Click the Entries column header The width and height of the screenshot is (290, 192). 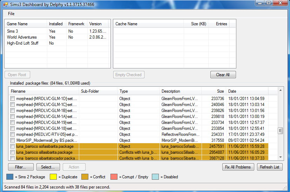219,24
